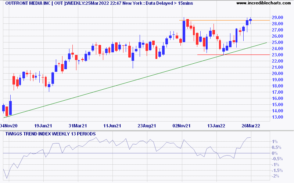Select the 28.00 price axis label
Viewport: 294px width, 183px height.
[x=277, y=24]
